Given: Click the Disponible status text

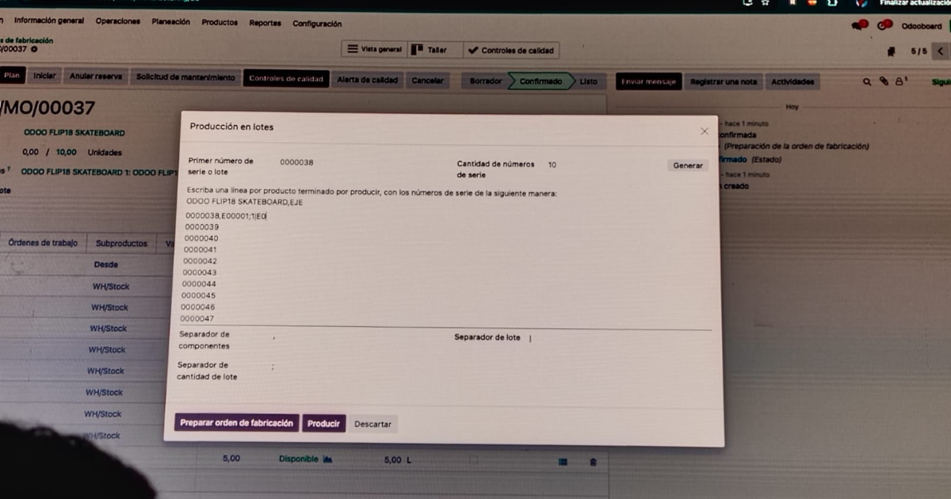Looking at the screenshot, I should pyautogui.click(x=298, y=459).
